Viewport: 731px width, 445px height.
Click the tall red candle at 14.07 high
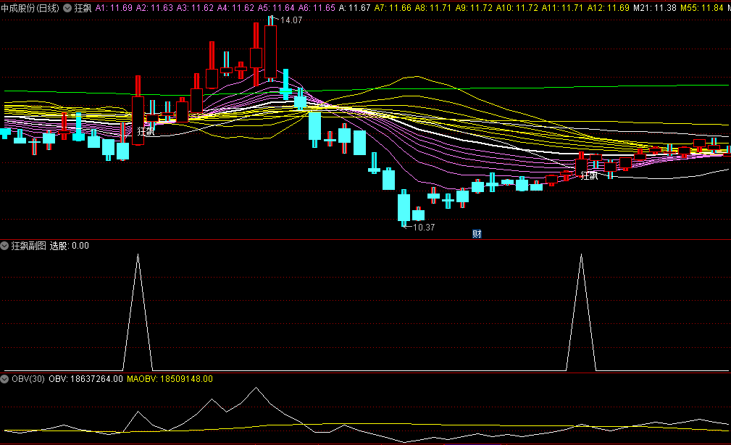click(x=270, y=51)
